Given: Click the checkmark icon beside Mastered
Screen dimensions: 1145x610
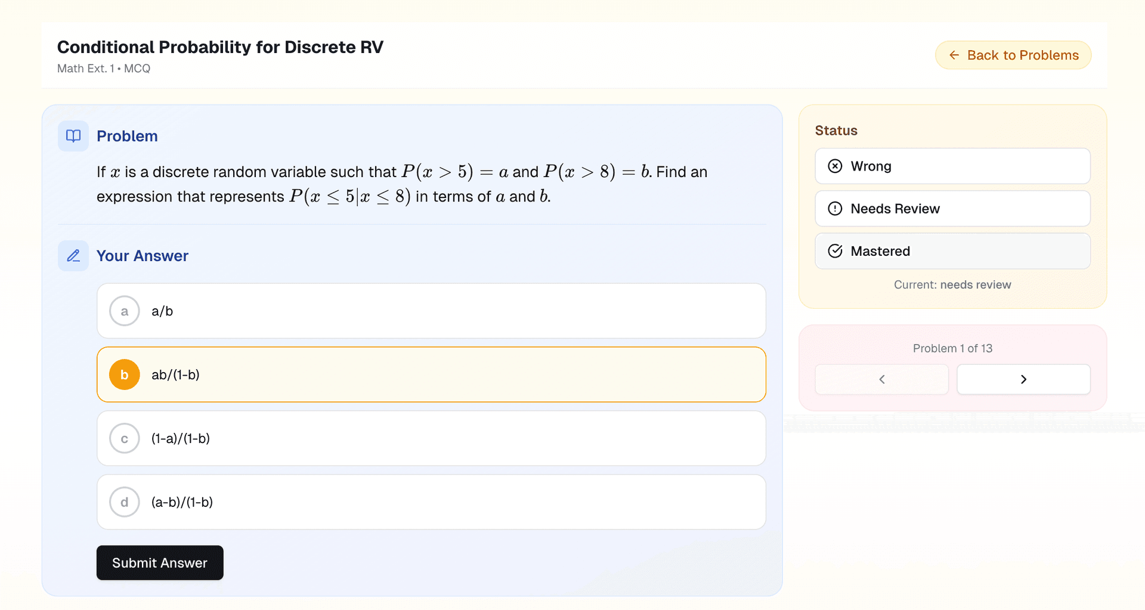Looking at the screenshot, I should 835,251.
